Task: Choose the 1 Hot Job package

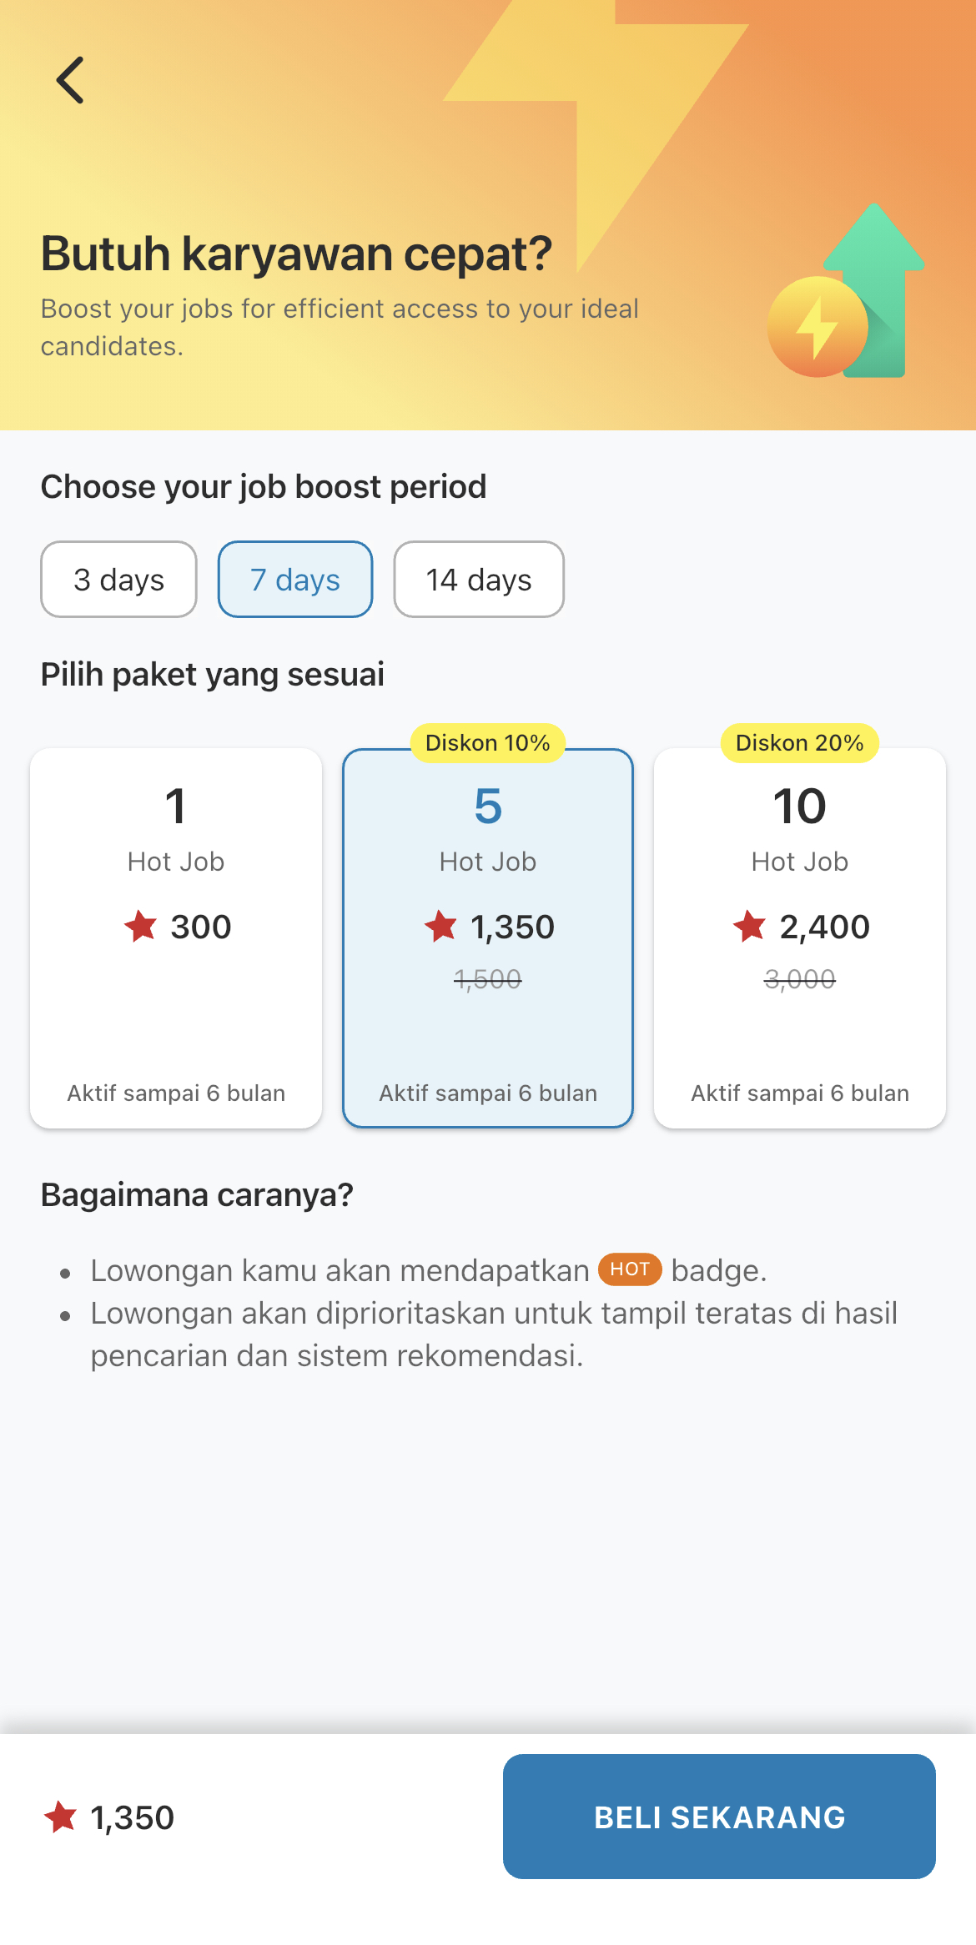Action: [176, 938]
